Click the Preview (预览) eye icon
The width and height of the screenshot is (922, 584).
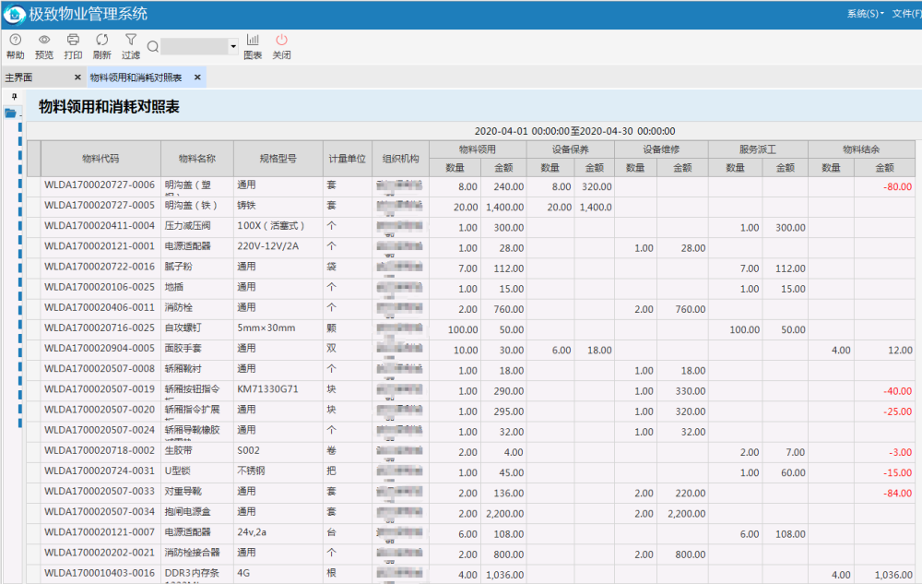point(44,40)
